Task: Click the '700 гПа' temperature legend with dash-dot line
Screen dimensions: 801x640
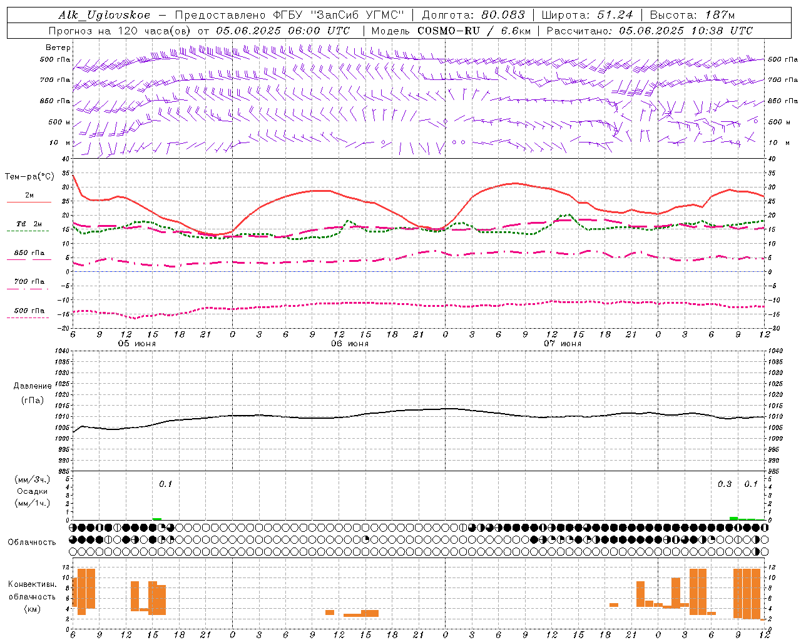Action: click(x=29, y=282)
